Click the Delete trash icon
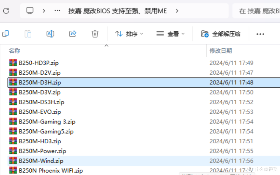 tap(95, 33)
